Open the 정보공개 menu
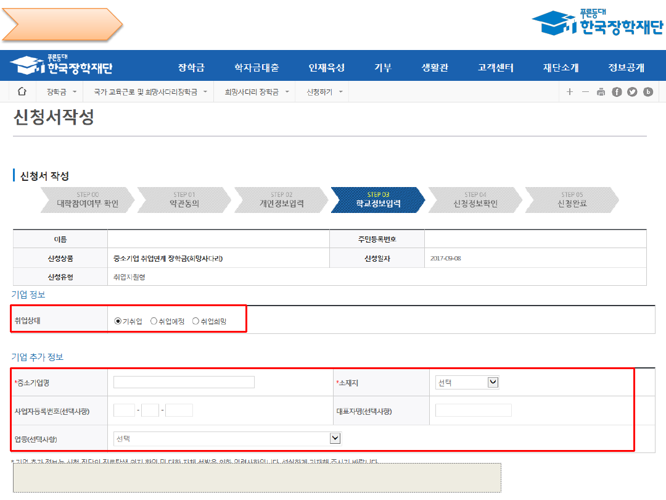The image size is (666, 500). point(626,67)
